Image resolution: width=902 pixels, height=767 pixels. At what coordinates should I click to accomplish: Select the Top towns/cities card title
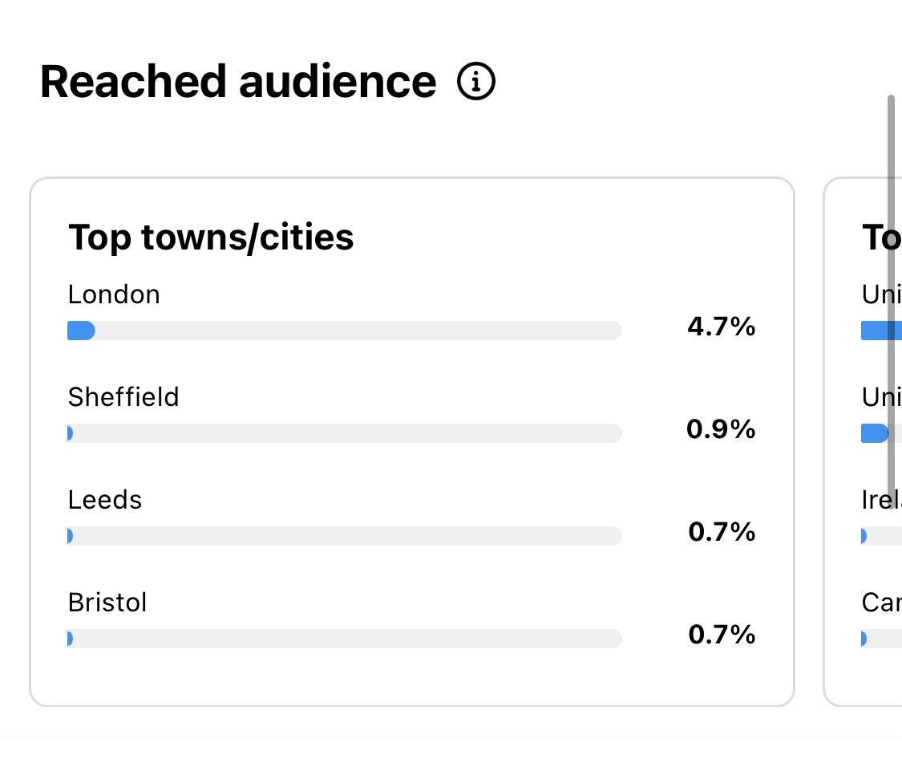(x=211, y=237)
